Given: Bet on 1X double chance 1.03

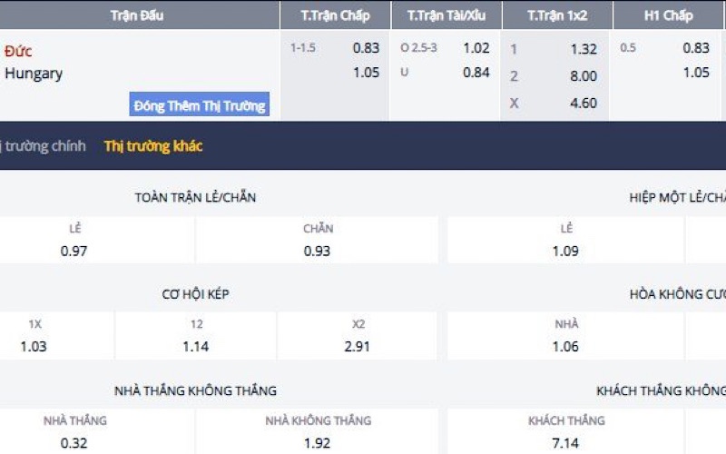Looking at the screenshot, I should tap(34, 346).
